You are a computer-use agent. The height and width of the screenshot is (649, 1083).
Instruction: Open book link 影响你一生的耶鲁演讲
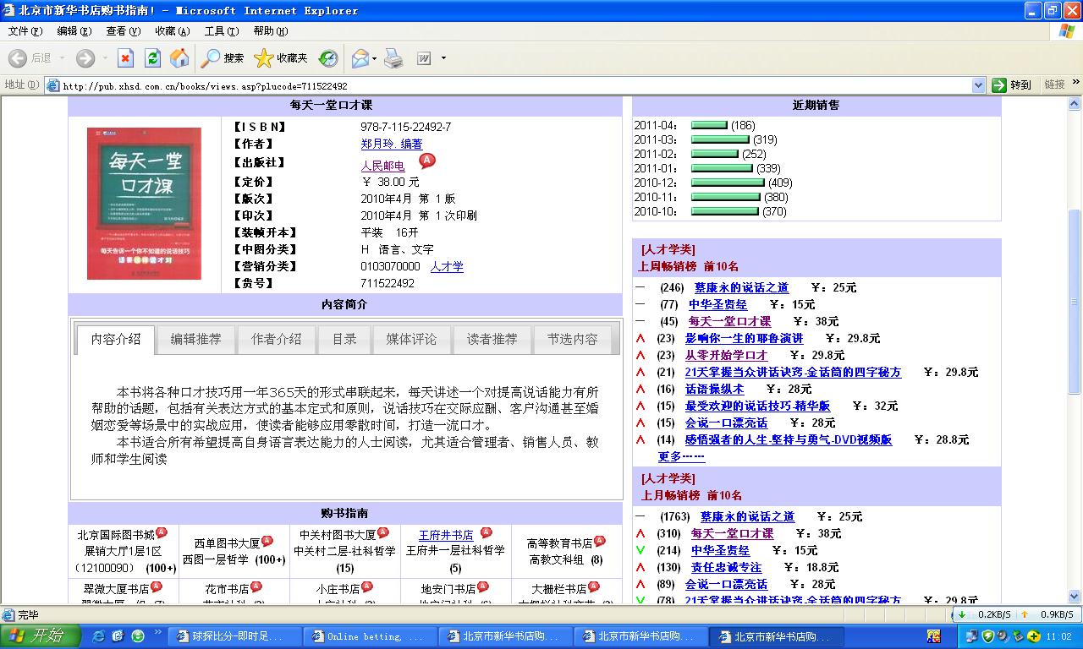pos(744,338)
